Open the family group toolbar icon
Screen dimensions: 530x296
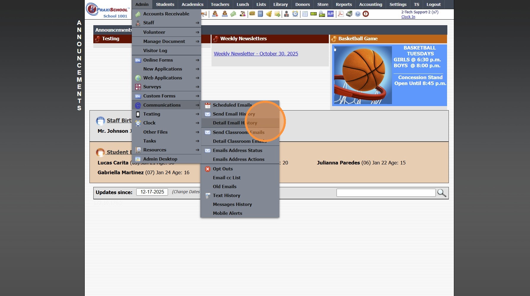(x=243, y=14)
